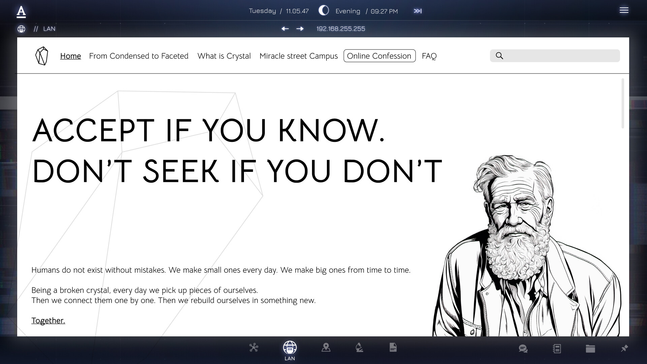Click the back navigation arrow
The height and width of the screenshot is (364, 647).
pos(285,29)
